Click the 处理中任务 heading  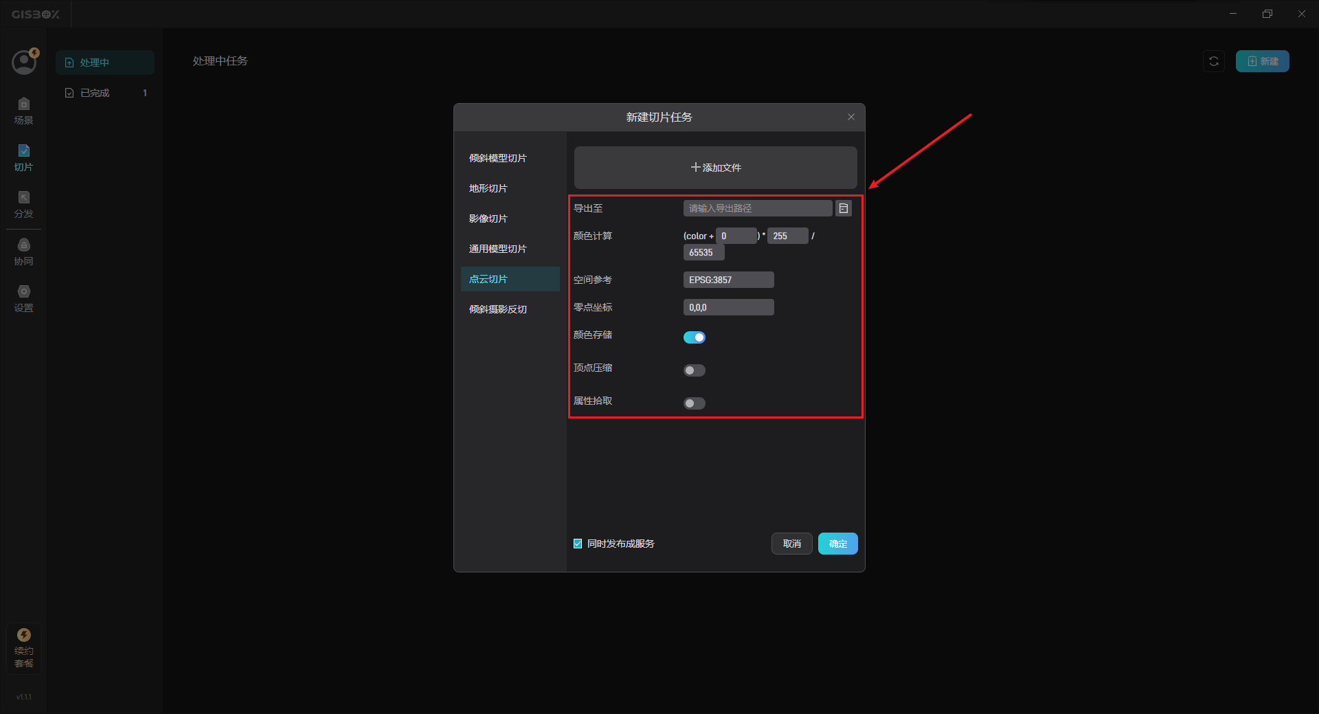pos(220,61)
